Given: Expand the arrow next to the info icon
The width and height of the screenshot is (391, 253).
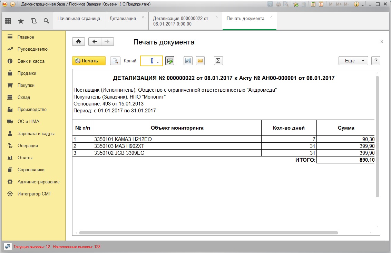Looking at the screenshot, I should 363,5.
